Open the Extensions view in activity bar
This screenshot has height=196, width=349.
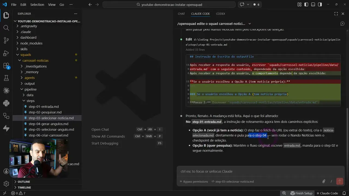coord(6,66)
